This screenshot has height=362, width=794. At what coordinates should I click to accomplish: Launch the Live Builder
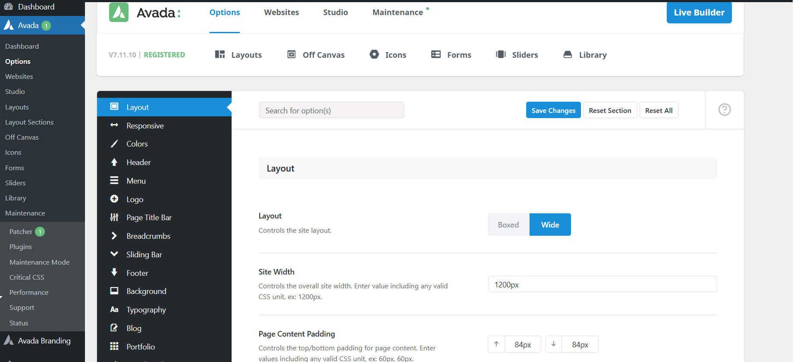(x=699, y=12)
